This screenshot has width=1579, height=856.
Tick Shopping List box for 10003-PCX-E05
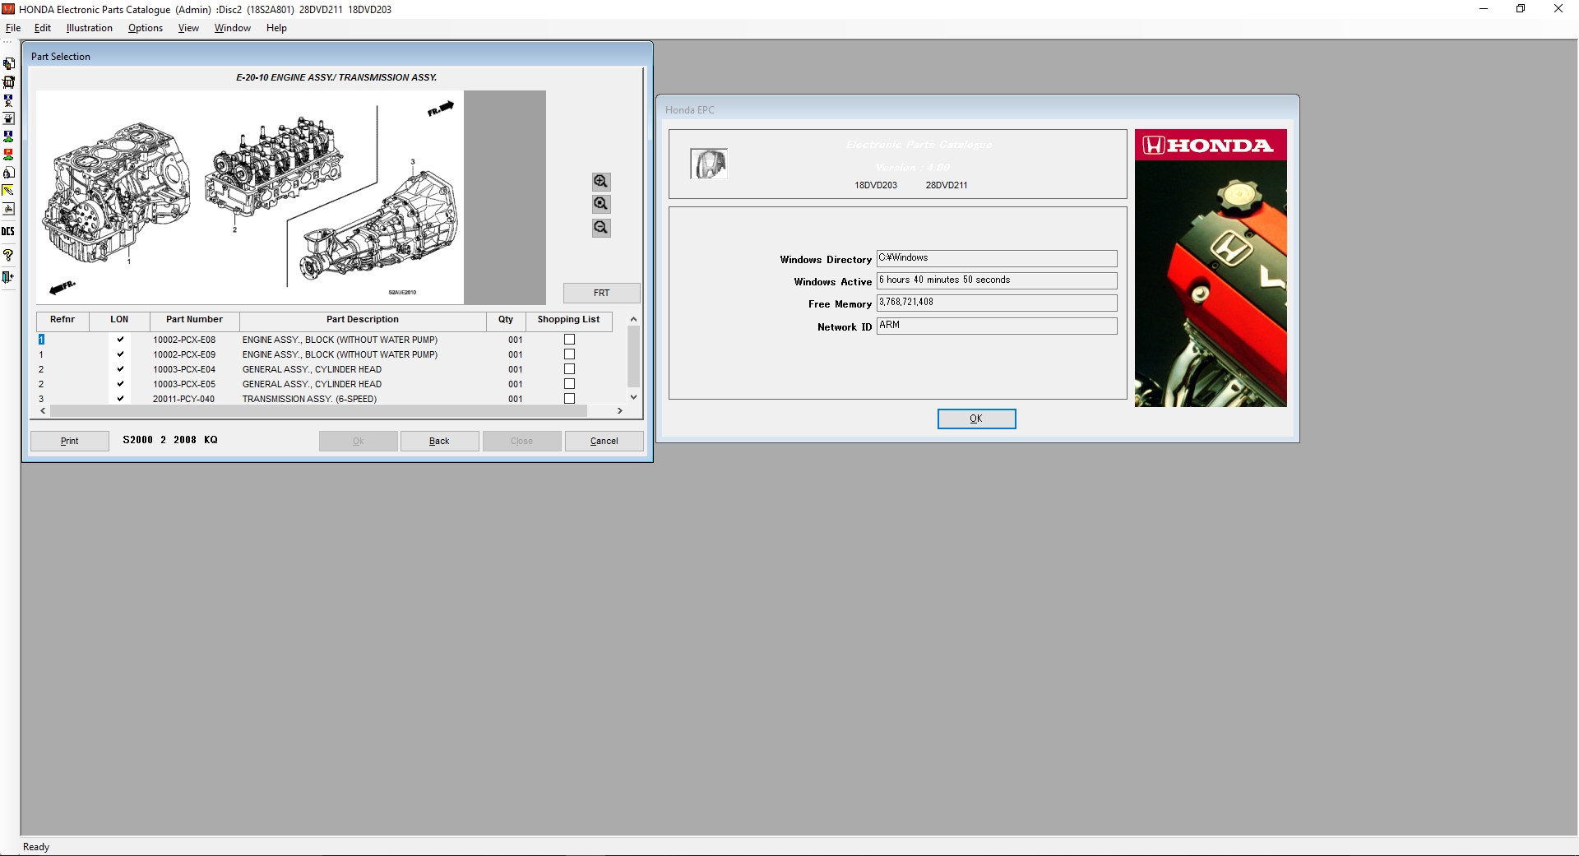point(569,384)
